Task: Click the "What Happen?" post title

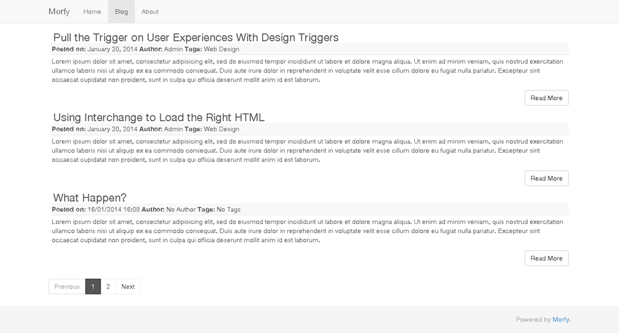Action: (x=90, y=197)
